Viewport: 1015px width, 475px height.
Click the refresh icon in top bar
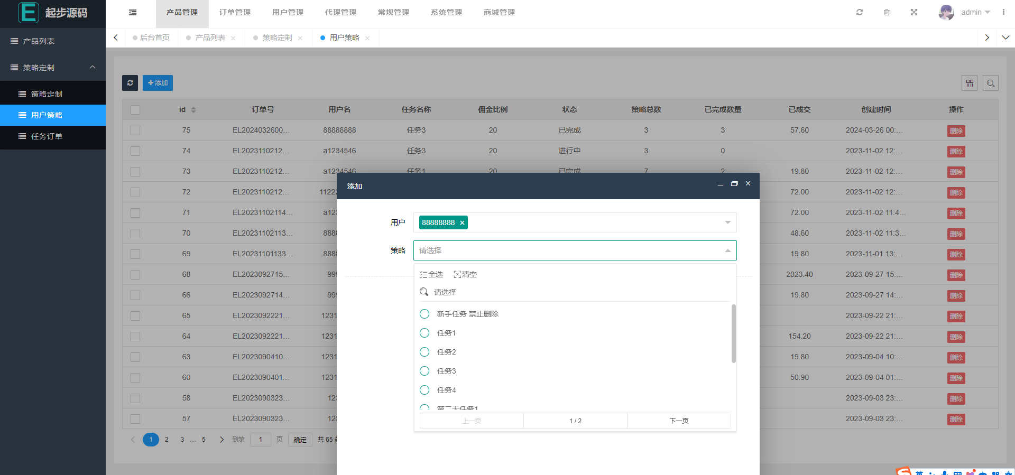860,12
